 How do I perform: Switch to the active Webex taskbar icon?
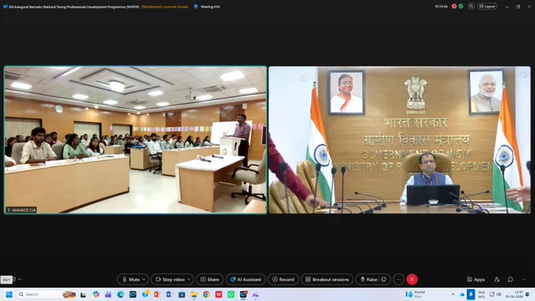click(243, 294)
